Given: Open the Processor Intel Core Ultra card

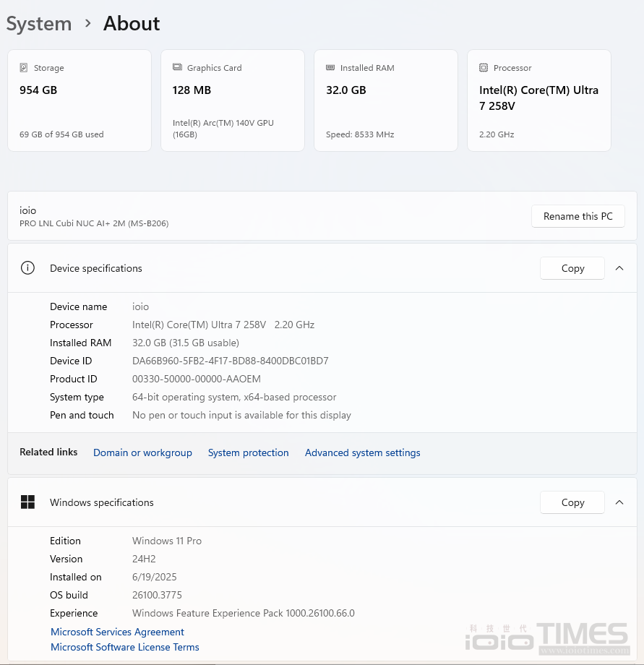Looking at the screenshot, I should click(539, 100).
